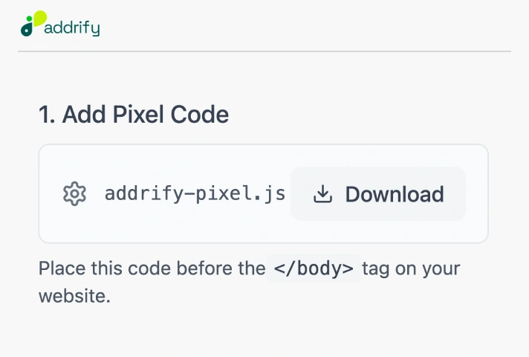Click the </body> inline code snippet
The height and width of the screenshot is (357, 529).
click(x=314, y=268)
